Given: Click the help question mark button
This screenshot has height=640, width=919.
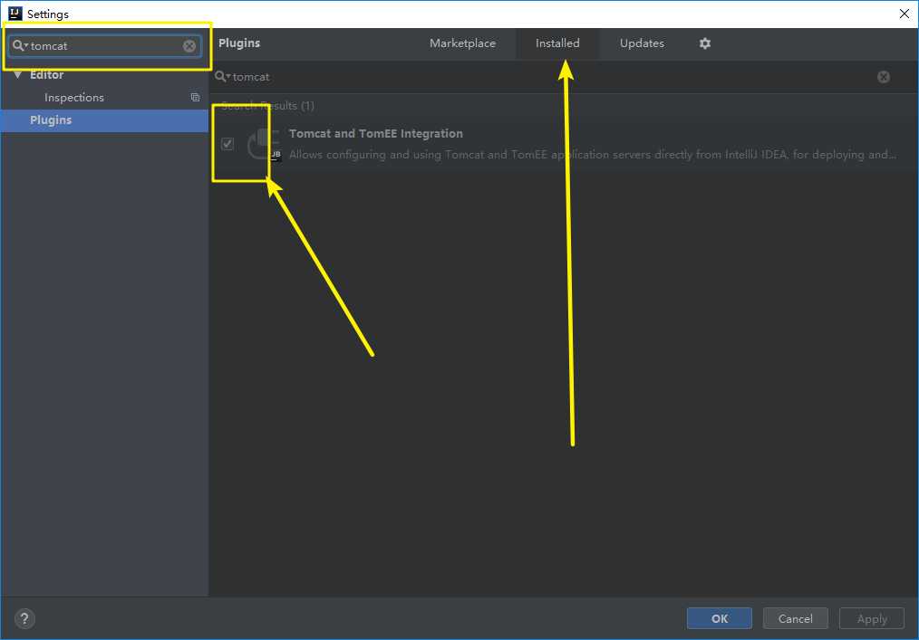Looking at the screenshot, I should pyautogui.click(x=24, y=618).
